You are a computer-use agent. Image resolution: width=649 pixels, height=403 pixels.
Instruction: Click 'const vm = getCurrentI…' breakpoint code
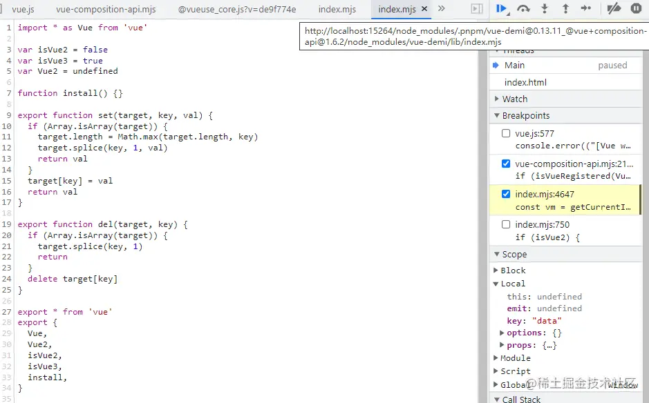tap(573, 207)
